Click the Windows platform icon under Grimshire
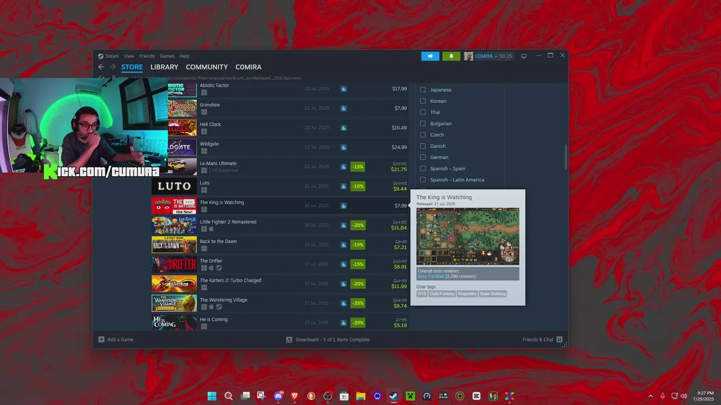The width and height of the screenshot is (721, 405). tap(204, 112)
